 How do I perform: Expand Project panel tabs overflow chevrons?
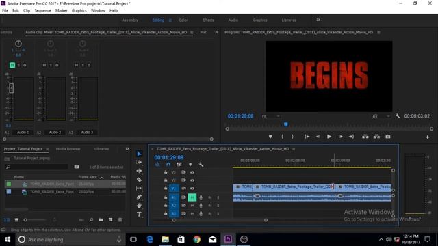(x=127, y=149)
